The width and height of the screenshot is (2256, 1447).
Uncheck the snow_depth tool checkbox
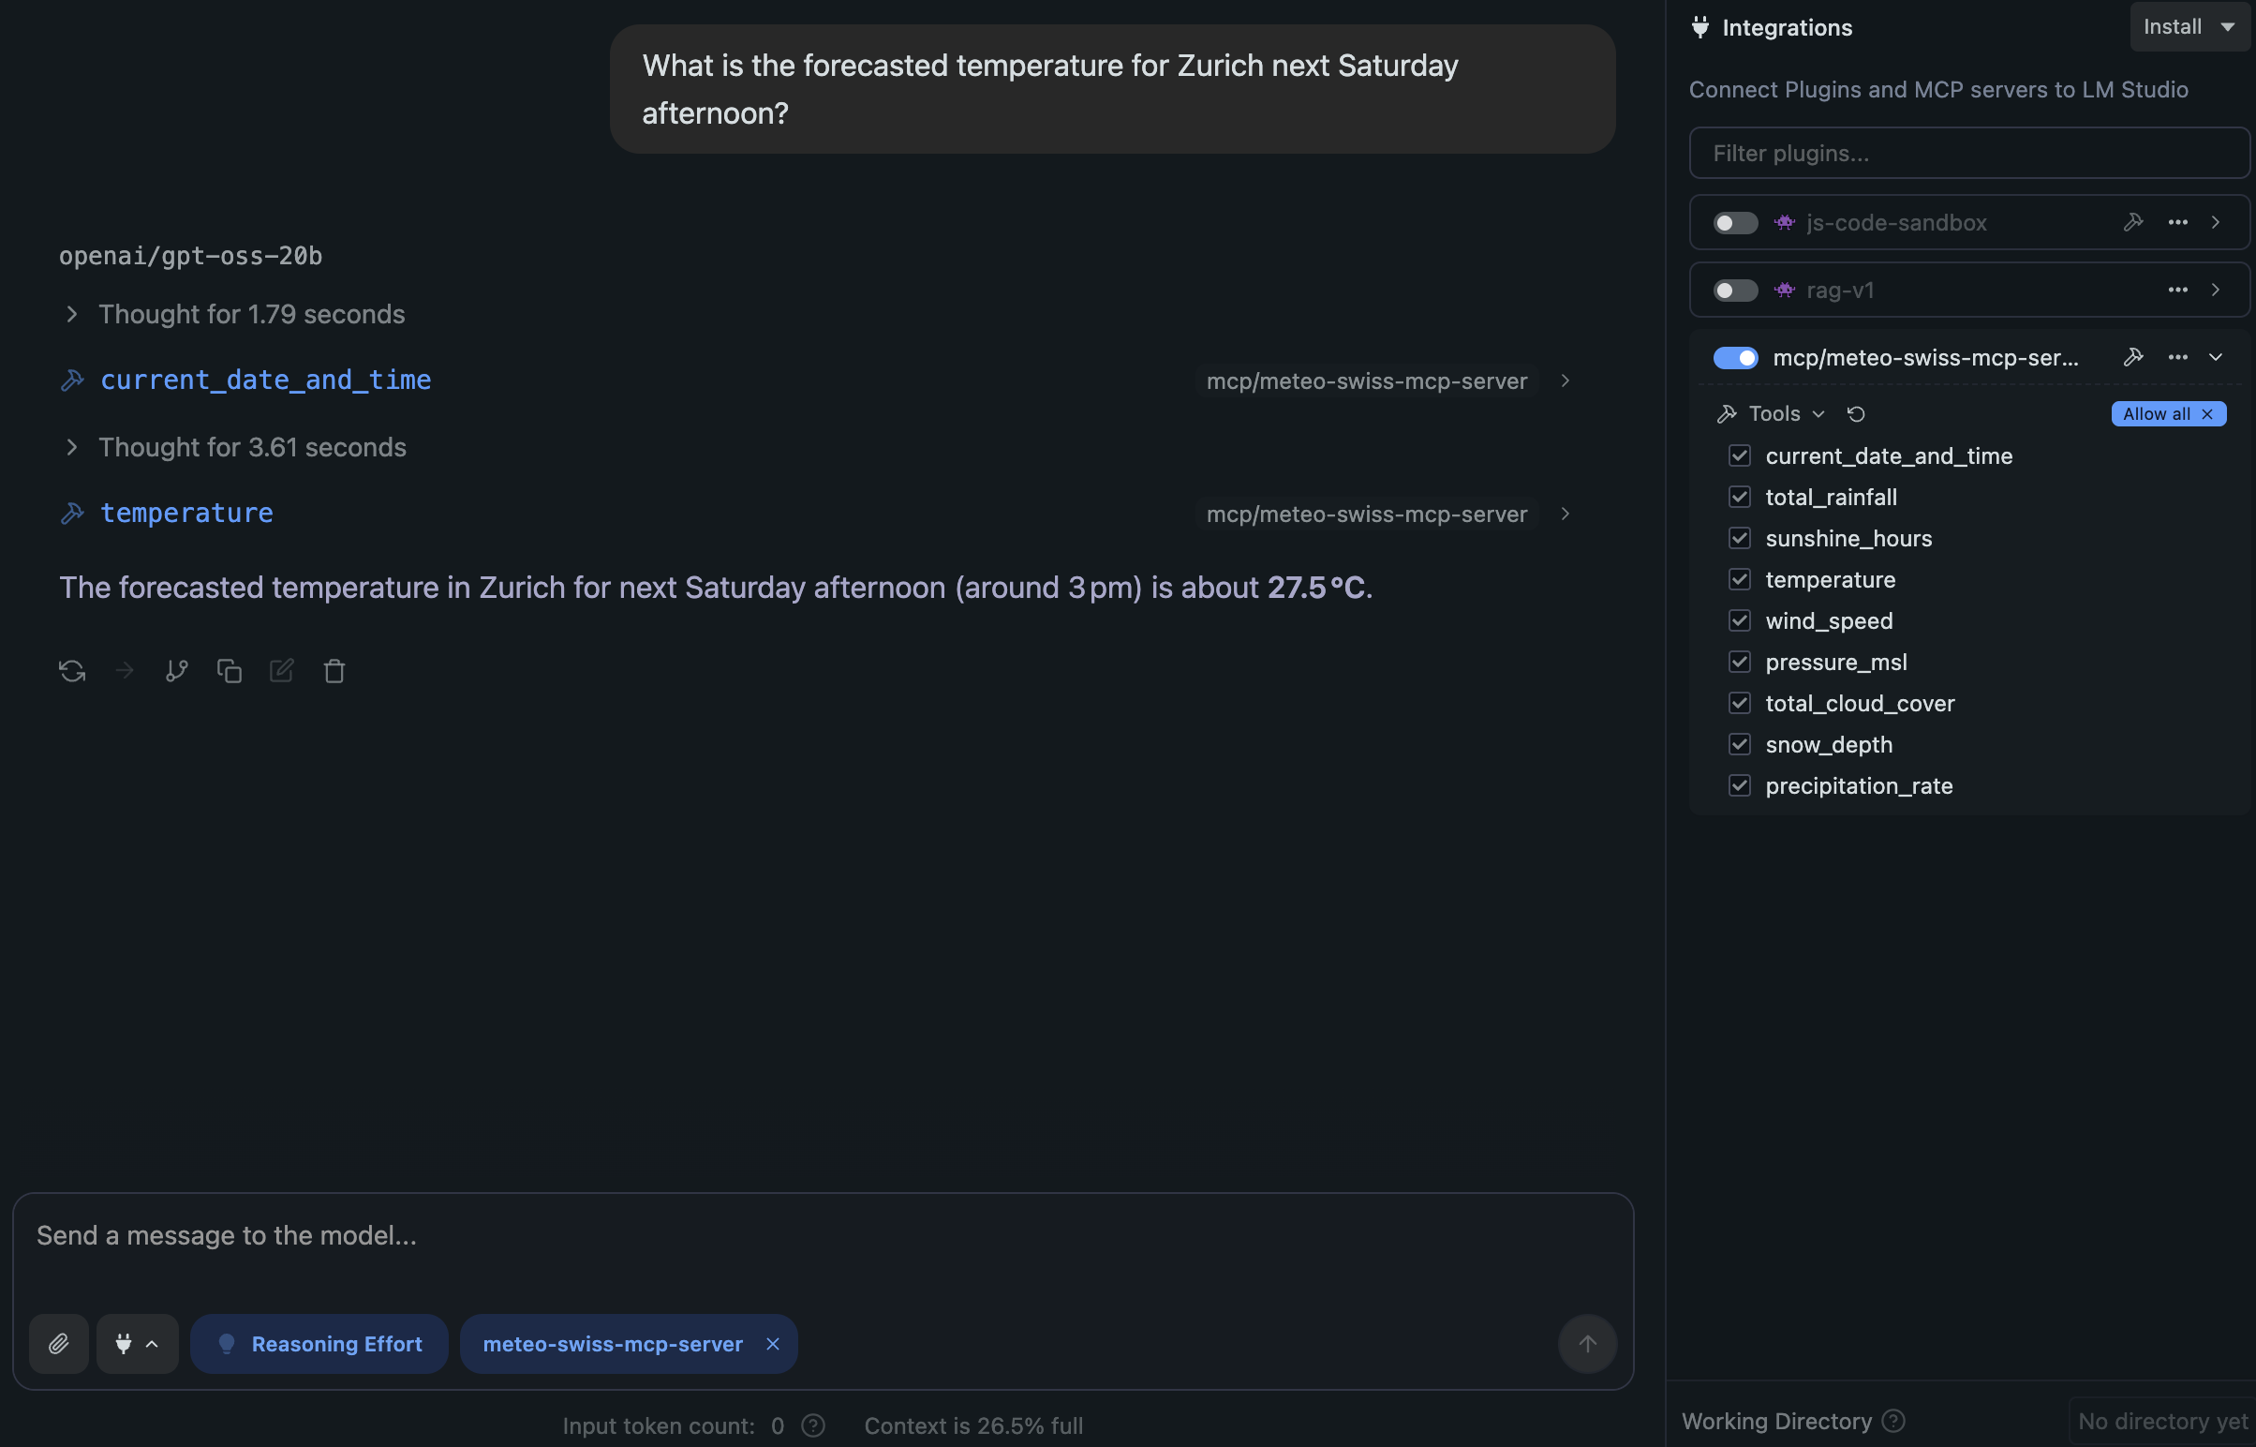1740,745
